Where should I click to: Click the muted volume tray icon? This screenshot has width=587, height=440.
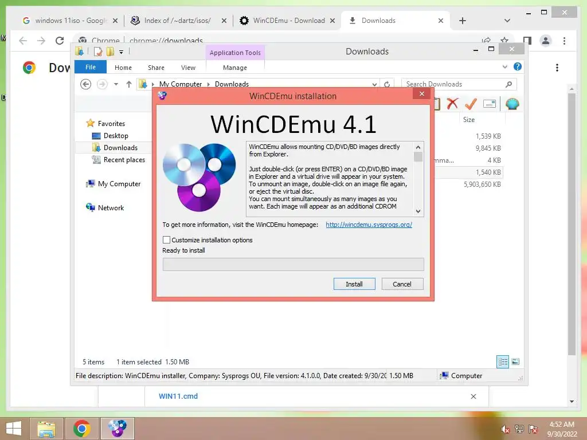click(x=505, y=429)
